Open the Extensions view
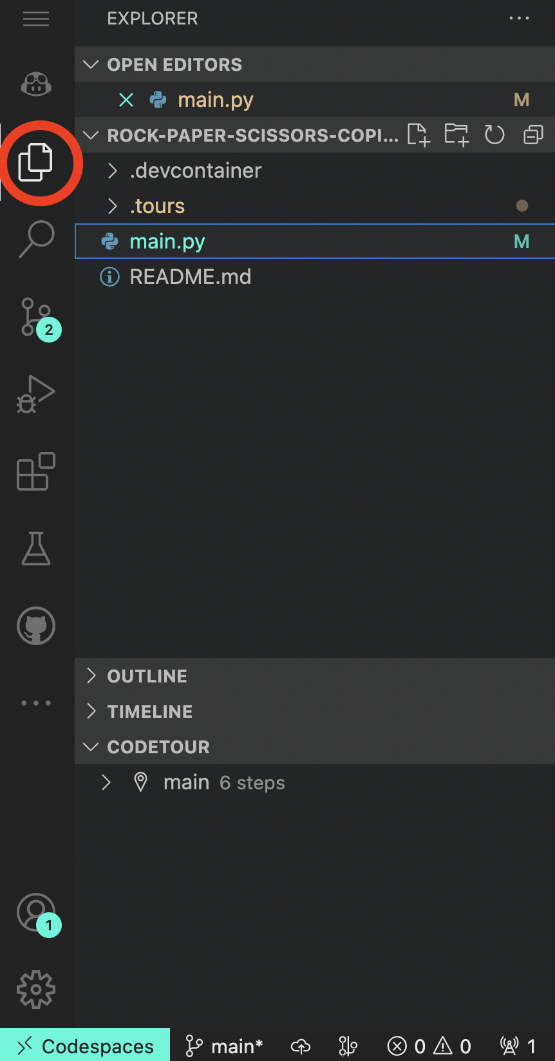The height and width of the screenshot is (1061, 555). coord(35,472)
